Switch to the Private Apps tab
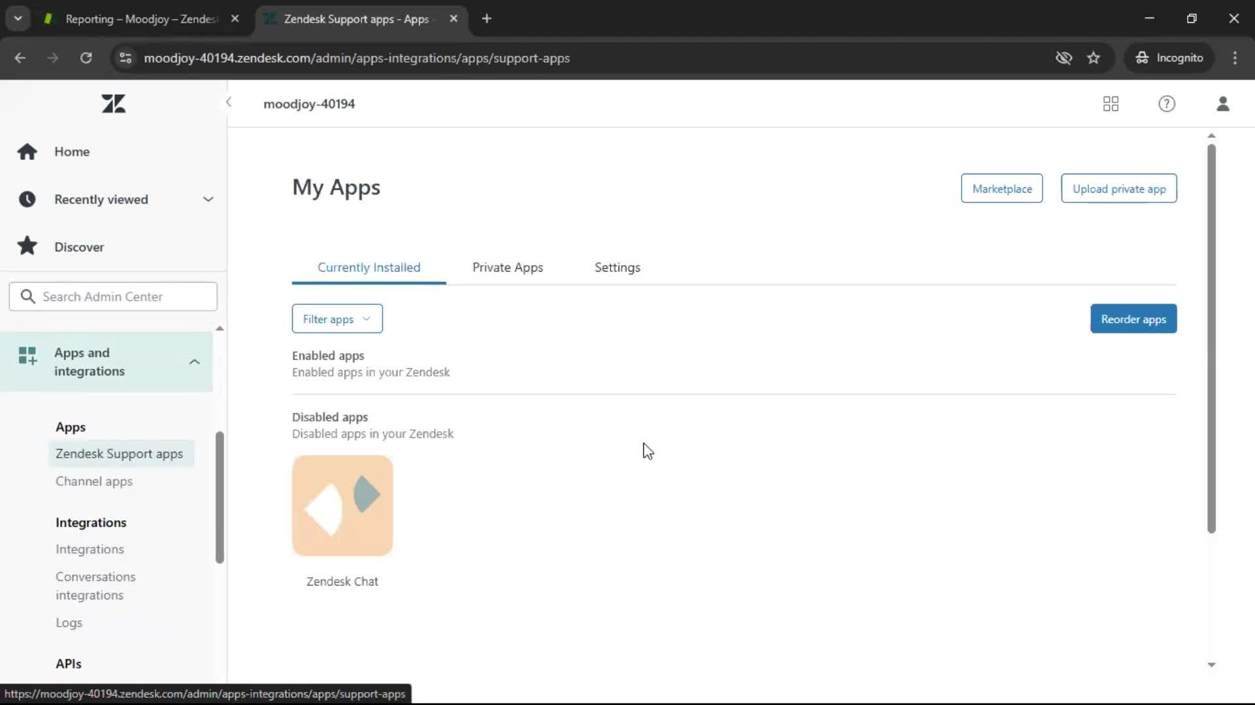Viewport: 1255px width, 705px height. pos(508,267)
